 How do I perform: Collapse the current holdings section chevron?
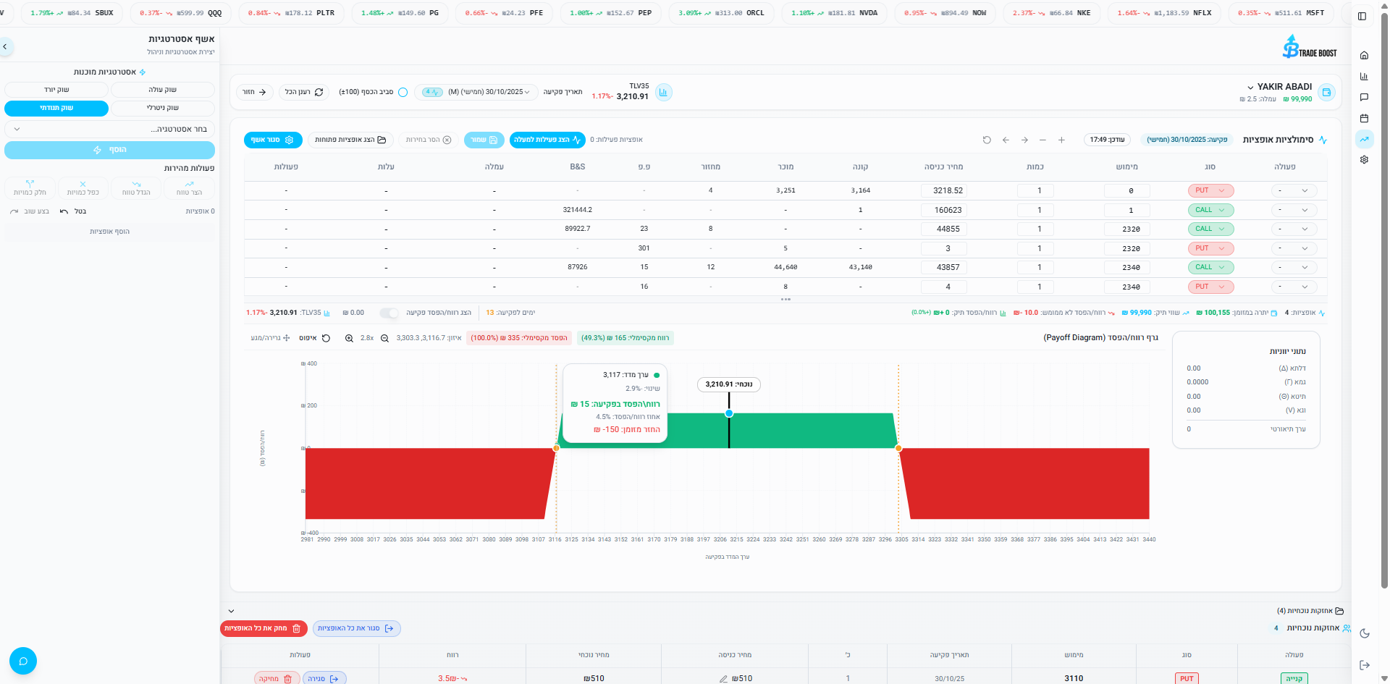[x=232, y=612]
